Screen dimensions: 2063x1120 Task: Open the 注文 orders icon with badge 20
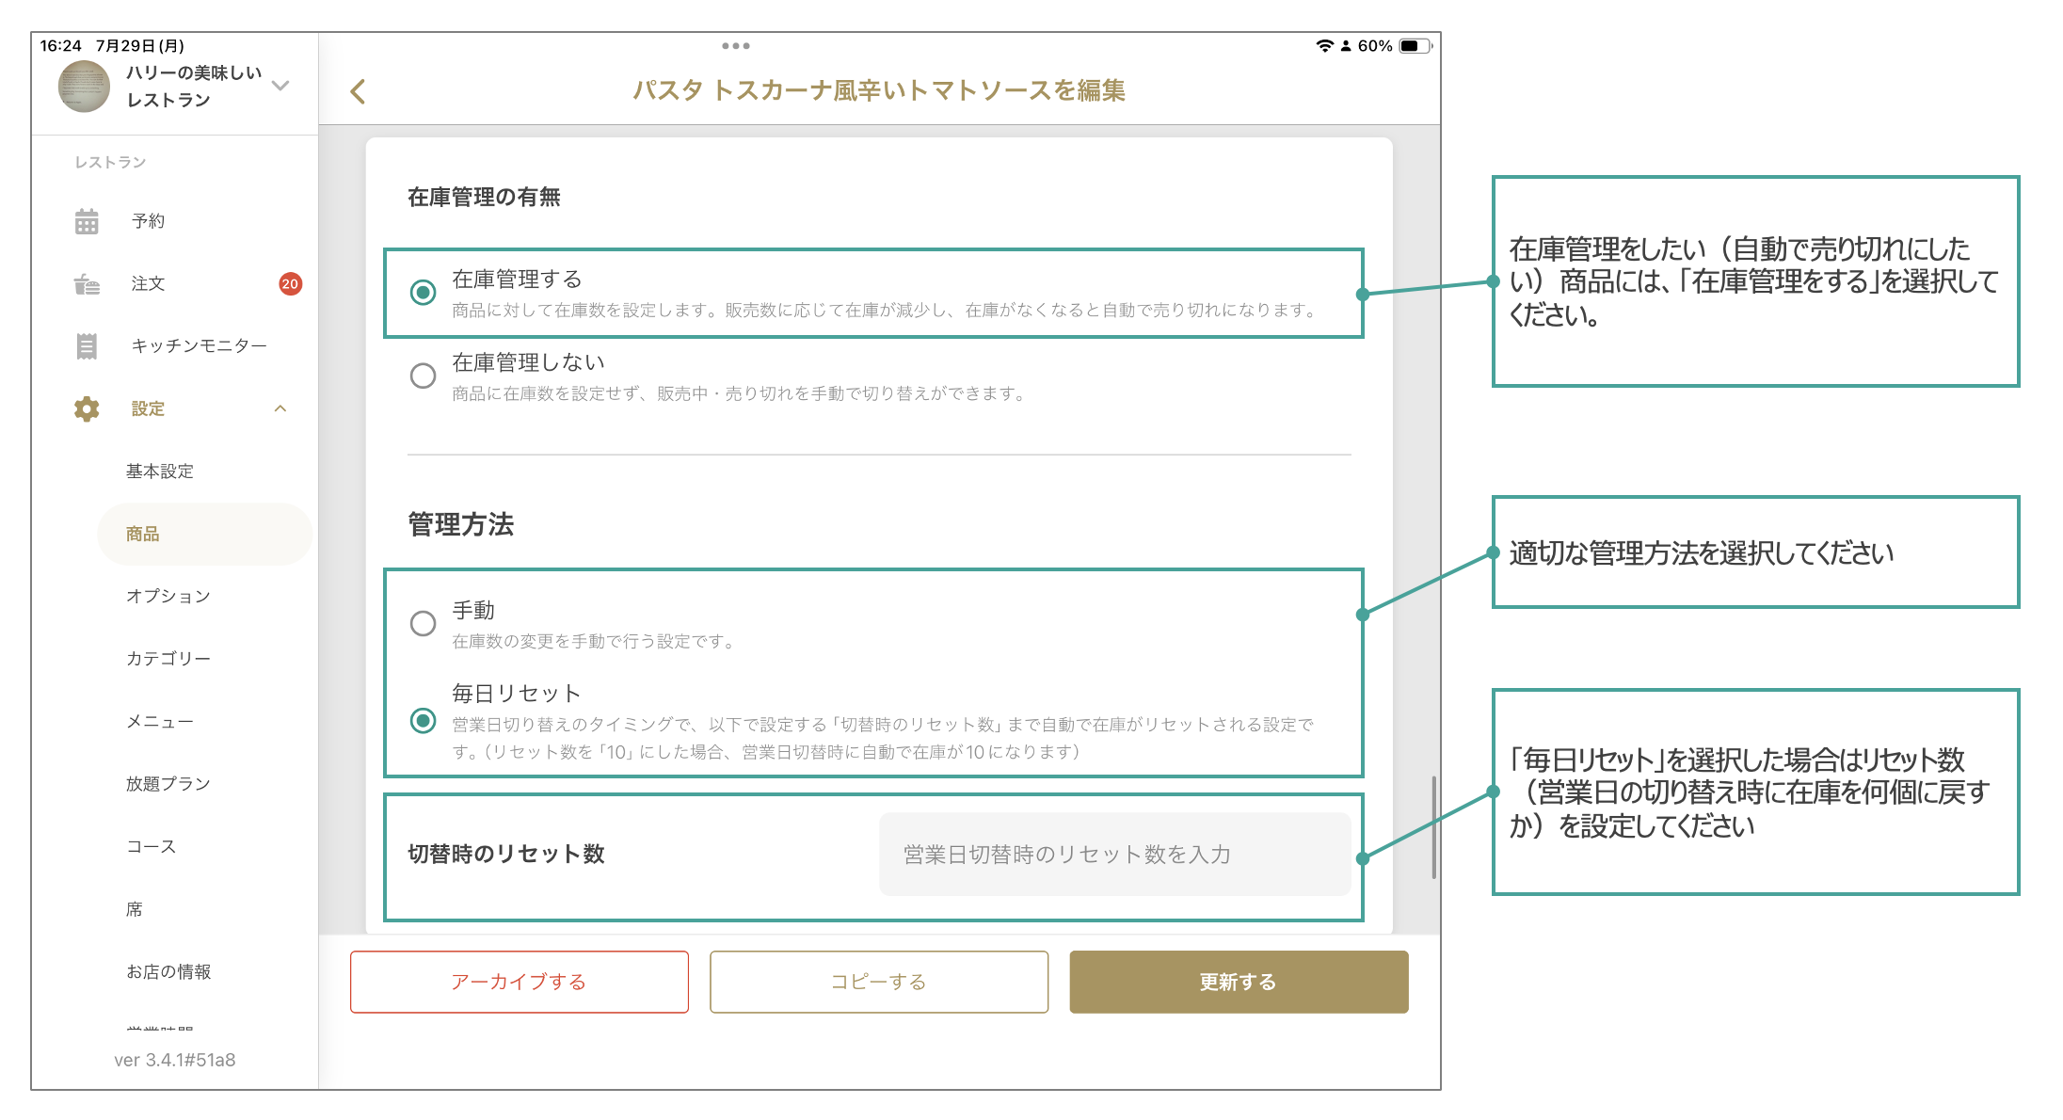pyautogui.click(x=86, y=283)
